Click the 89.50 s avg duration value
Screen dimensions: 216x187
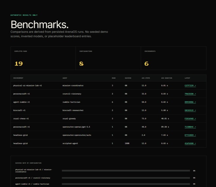165,127
